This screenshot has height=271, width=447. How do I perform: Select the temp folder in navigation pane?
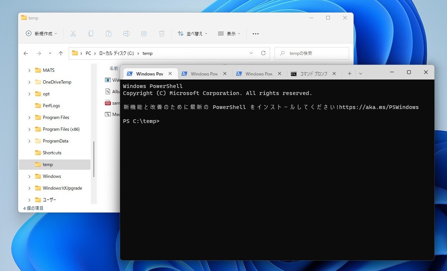pyautogui.click(x=55, y=165)
